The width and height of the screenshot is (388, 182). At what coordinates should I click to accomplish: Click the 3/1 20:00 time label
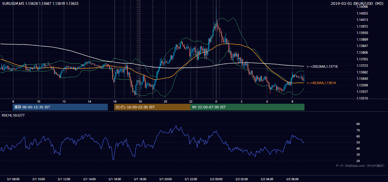(x=165, y=179)
